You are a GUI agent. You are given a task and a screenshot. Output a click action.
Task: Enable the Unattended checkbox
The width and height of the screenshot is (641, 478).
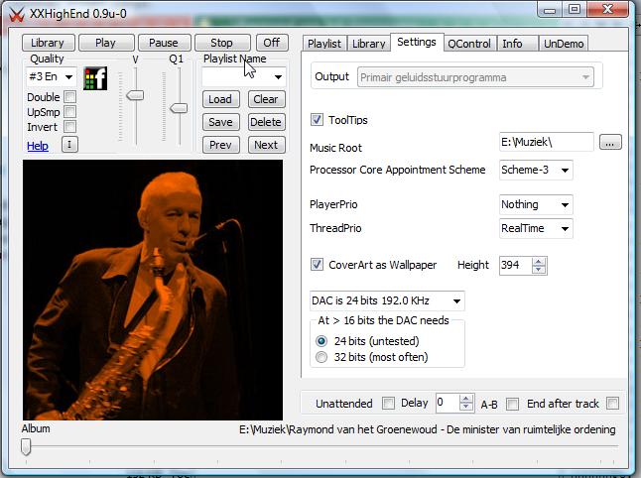coord(388,404)
